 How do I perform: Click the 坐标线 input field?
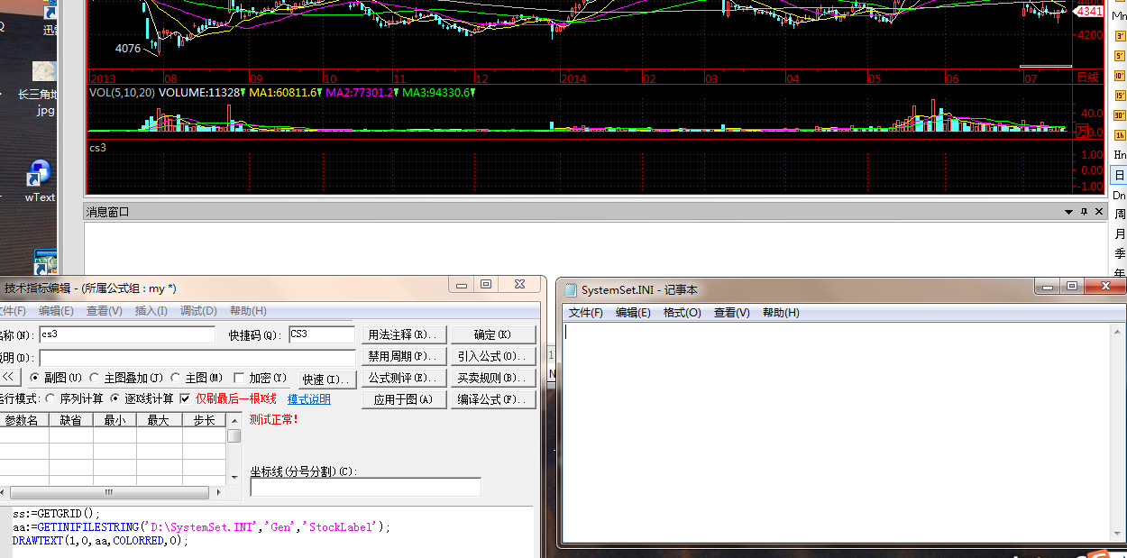point(365,488)
